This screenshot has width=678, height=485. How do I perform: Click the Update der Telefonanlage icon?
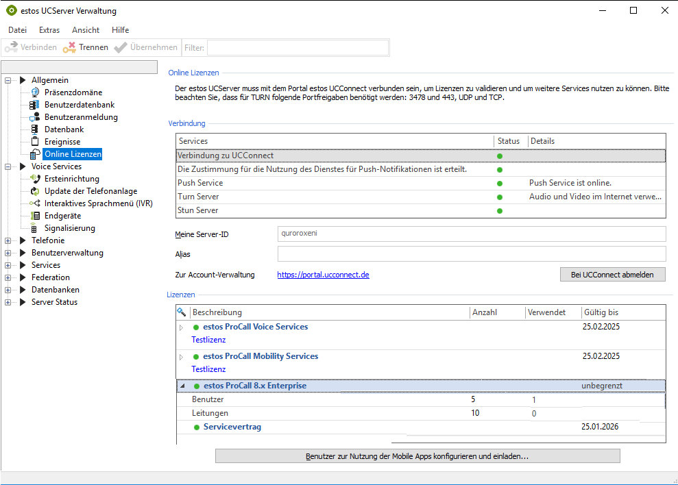coord(34,191)
